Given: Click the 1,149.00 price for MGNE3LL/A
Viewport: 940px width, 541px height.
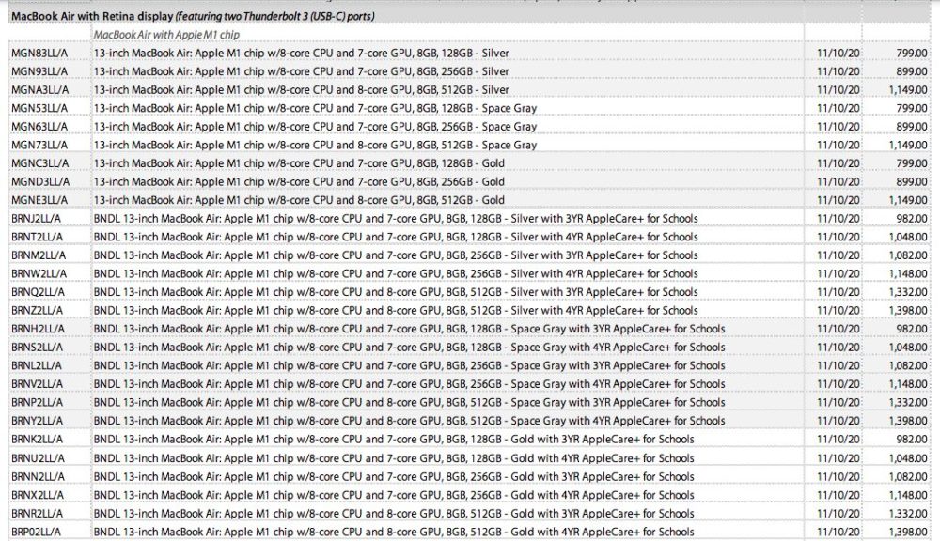Looking at the screenshot, I should [x=904, y=201].
